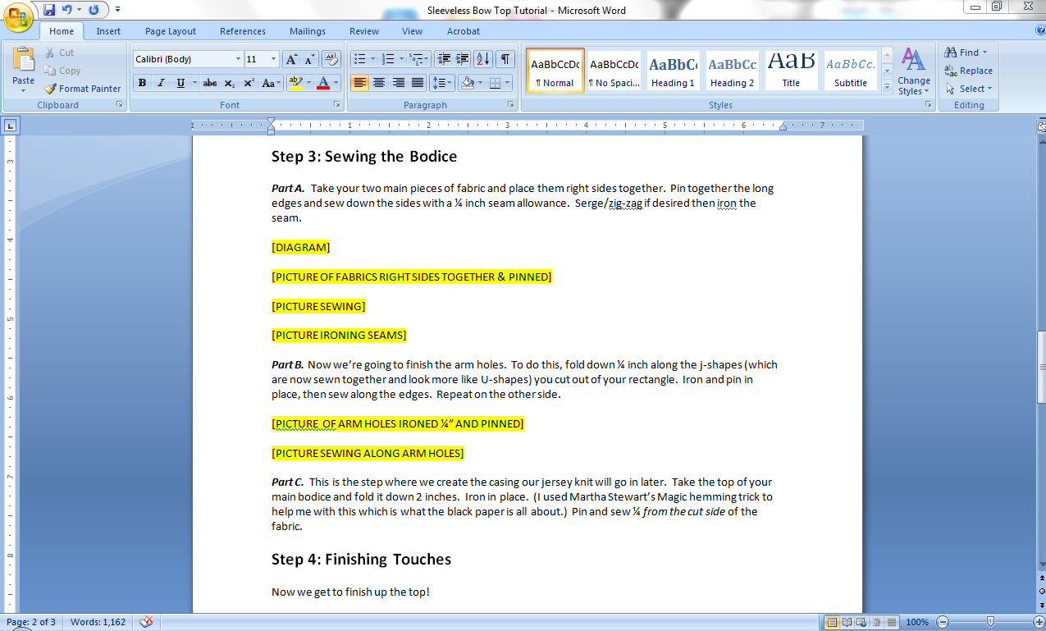Image resolution: width=1046 pixels, height=631 pixels.
Task: Click the word count in the status bar
Action: coord(97,622)
